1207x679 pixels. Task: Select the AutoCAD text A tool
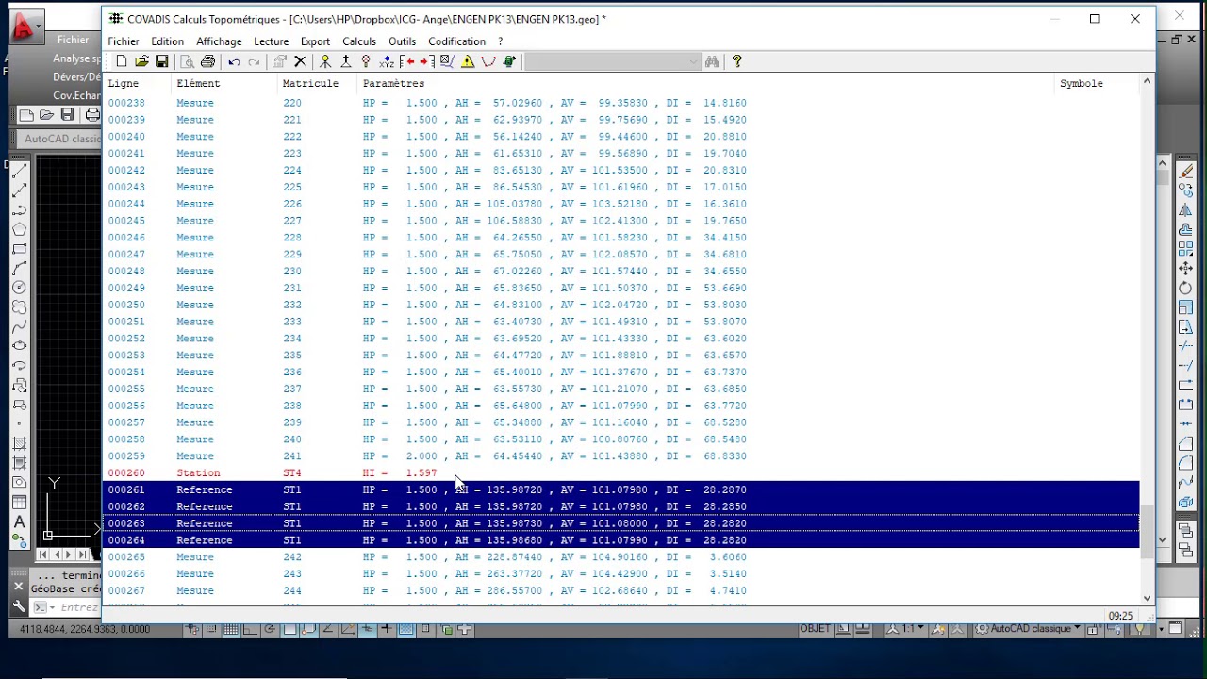tap(19, 522)
